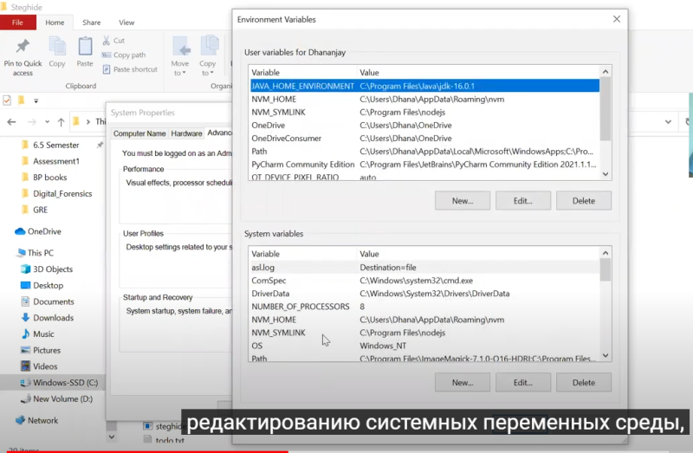Click New... under User variables
This screenshot has width=693, height=453.
pyautogui.click(x=463, y=201)
